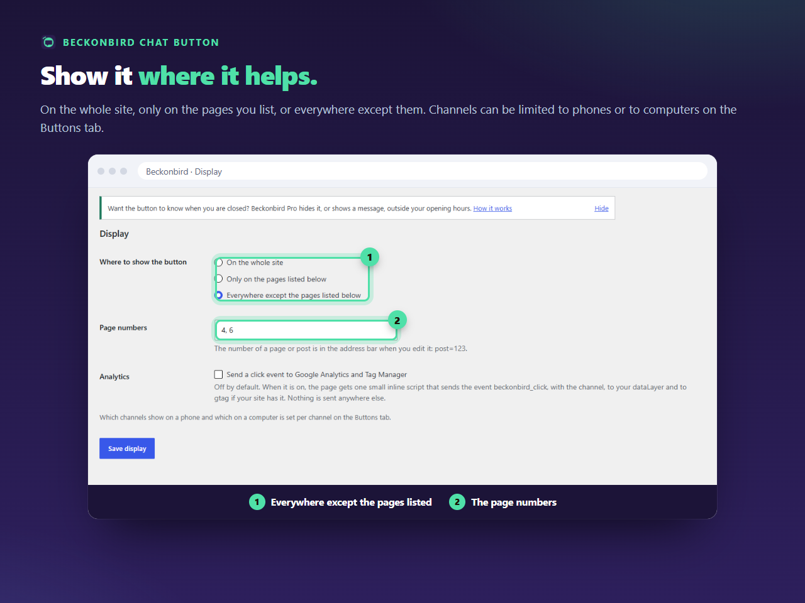Viewport: 805px width, 603px height.
Task: Click legend badge 1 beside Everywhere except the pages listed
Action: point(257,502)
